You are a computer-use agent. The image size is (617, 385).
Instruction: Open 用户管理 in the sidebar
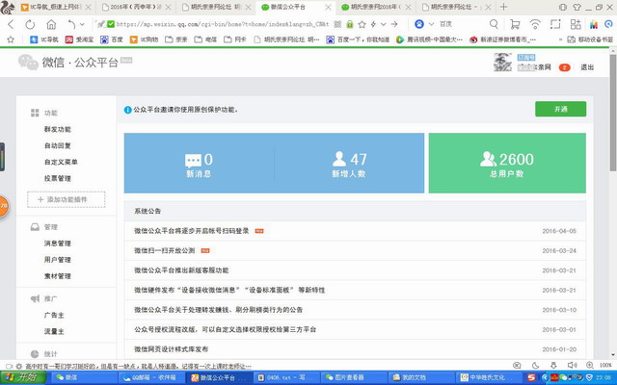click(58, 260)
